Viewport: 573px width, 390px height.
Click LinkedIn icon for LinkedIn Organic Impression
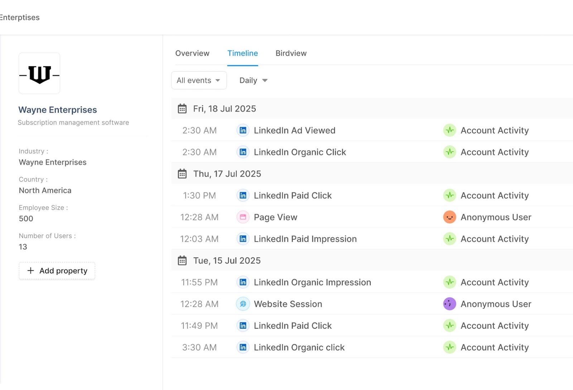pyautogui.click(x=243, y=282)
